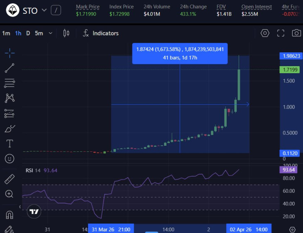Select the text annotation tool

coord(10,144)
